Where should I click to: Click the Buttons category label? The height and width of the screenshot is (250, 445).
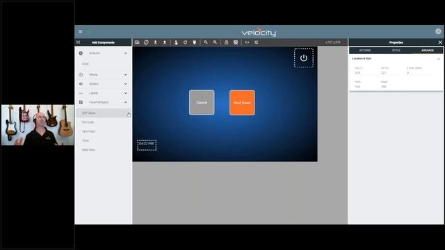(95, 53)
